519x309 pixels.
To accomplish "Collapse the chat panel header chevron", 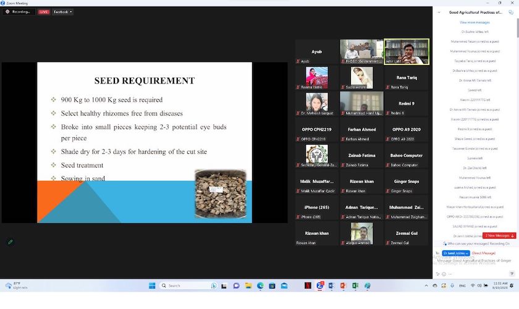I will pyautogui.click(x=441, y=12).
